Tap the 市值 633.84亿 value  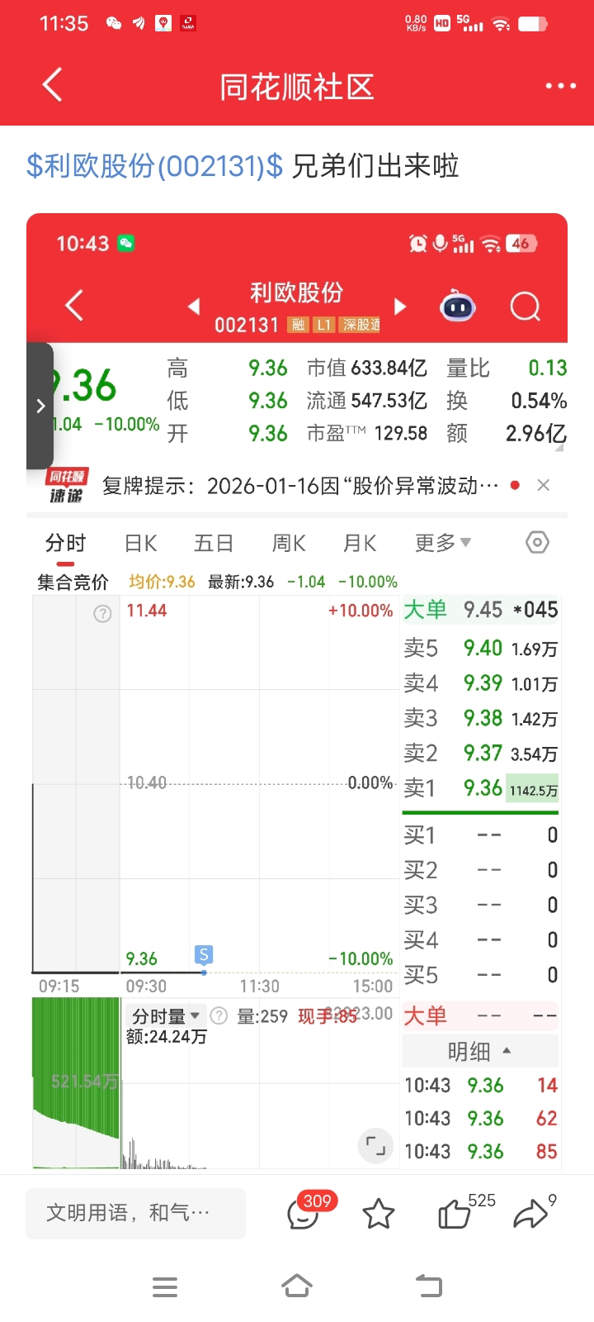pyautogui.click(x=367, y=368)
